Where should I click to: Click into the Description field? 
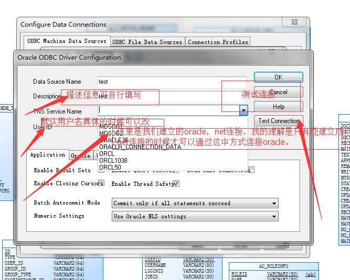172,96
